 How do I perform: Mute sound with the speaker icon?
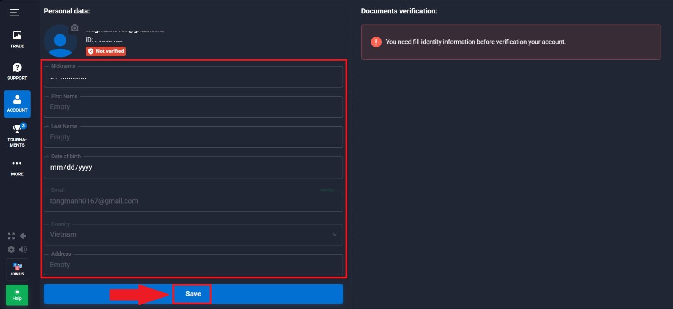23,249
